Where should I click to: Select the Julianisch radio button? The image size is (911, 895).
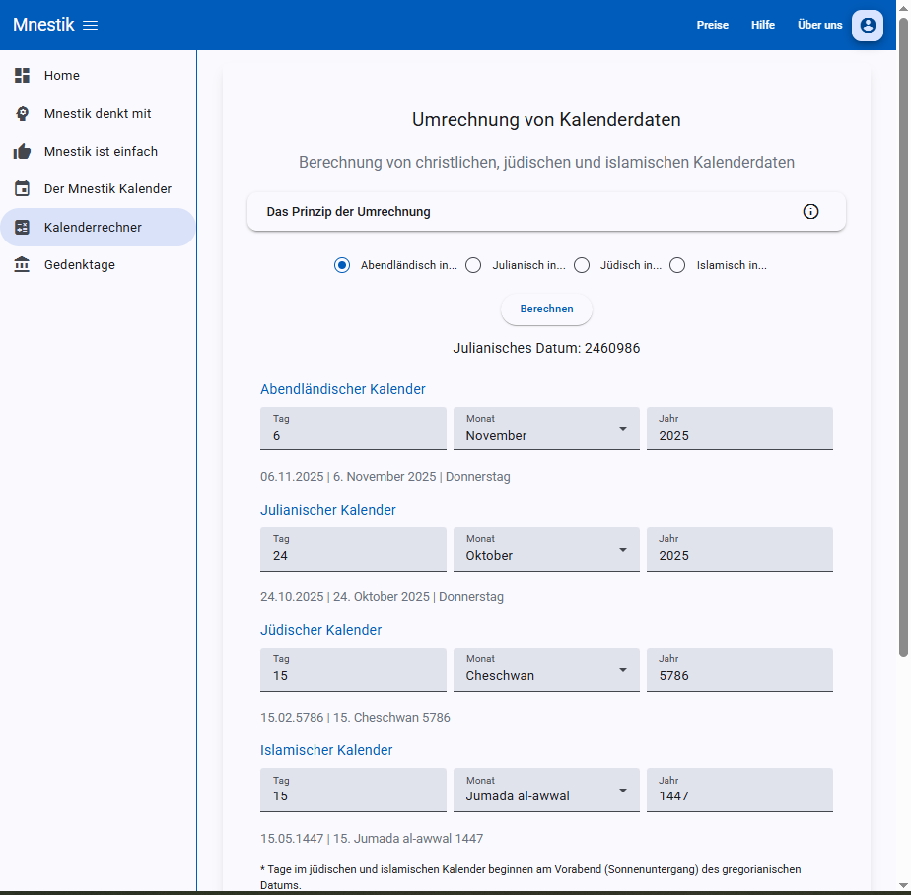click(473, 265)
